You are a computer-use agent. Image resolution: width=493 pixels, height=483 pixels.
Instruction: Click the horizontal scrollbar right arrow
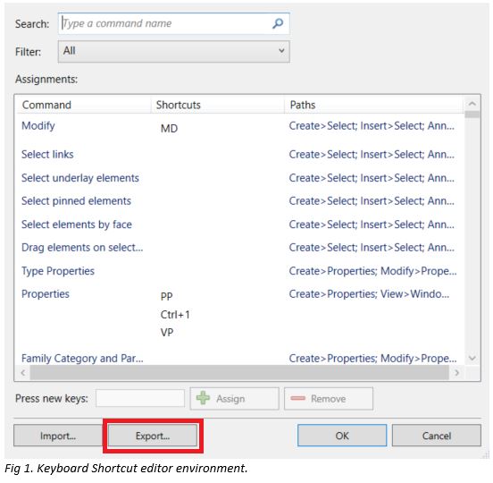point(456,373)
